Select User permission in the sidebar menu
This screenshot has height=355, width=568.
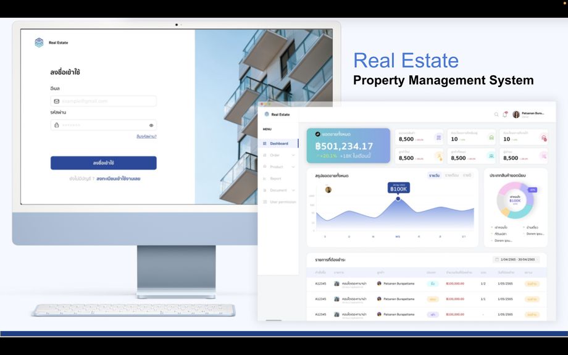click(278, 202)
